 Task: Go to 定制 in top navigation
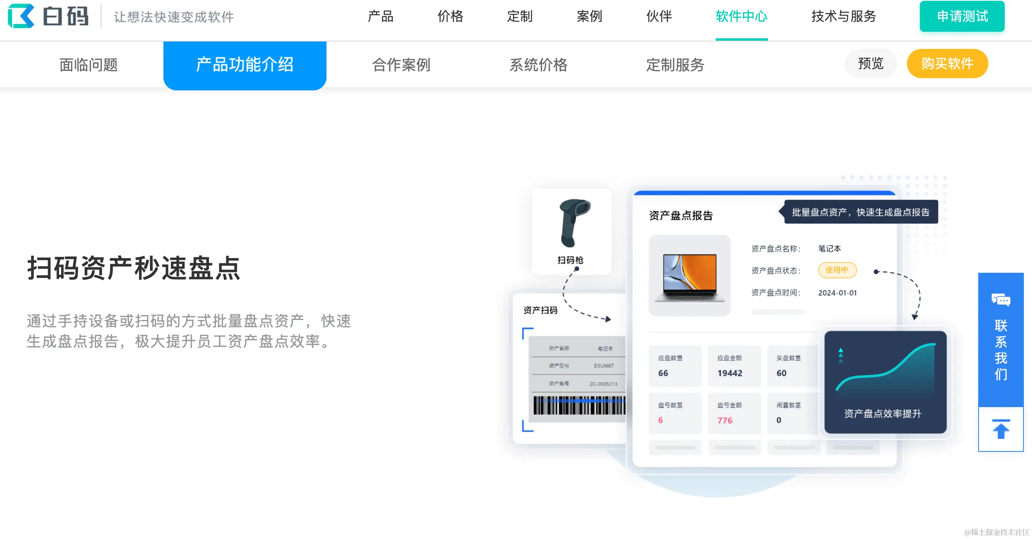click(x=520, y=16)
